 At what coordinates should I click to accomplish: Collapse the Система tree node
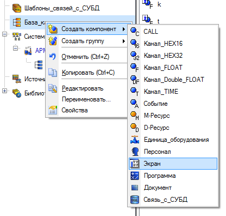point(4,34)
